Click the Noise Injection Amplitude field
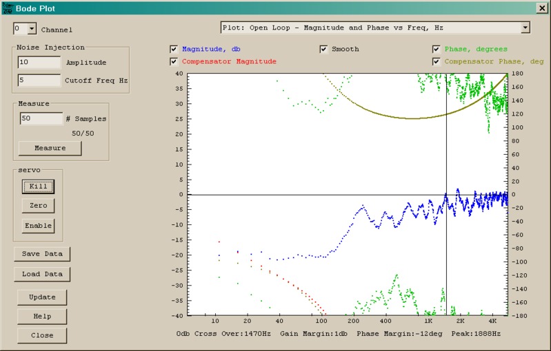The height and width of the screenshot is (351, 551). coord(39,63)
